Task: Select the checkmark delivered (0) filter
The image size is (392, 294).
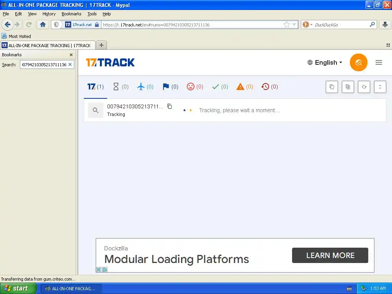Action: click(220, 87)
